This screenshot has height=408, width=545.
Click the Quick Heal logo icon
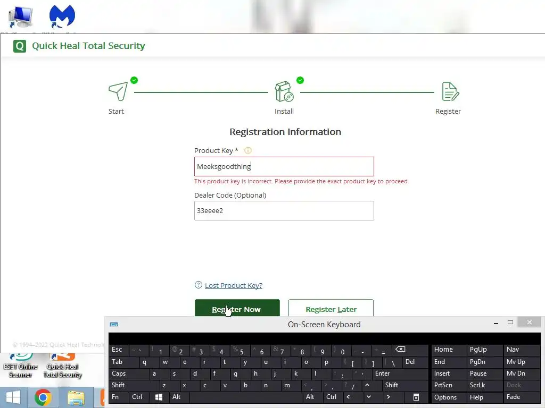(20, 46)
